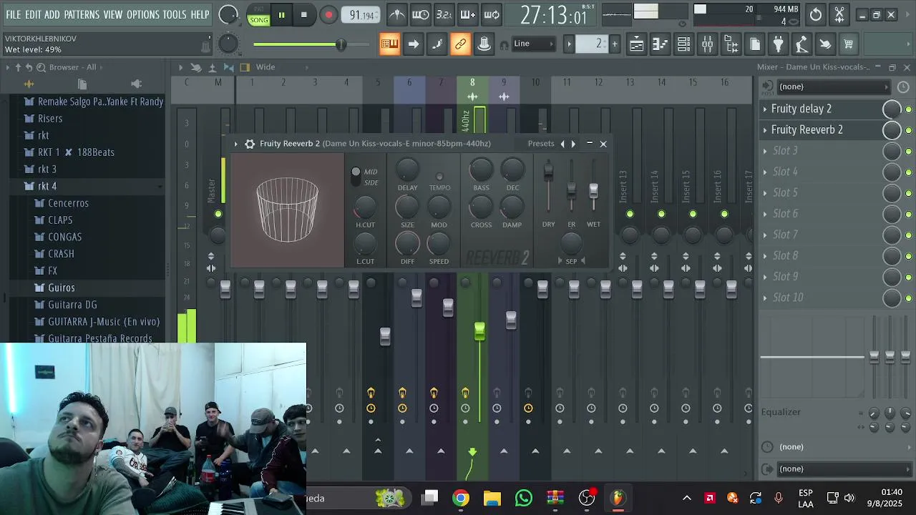This screenshot has height=515, width=916.
Task: Toggle Pattern/Song mode button
Action: tap(259, 15)
